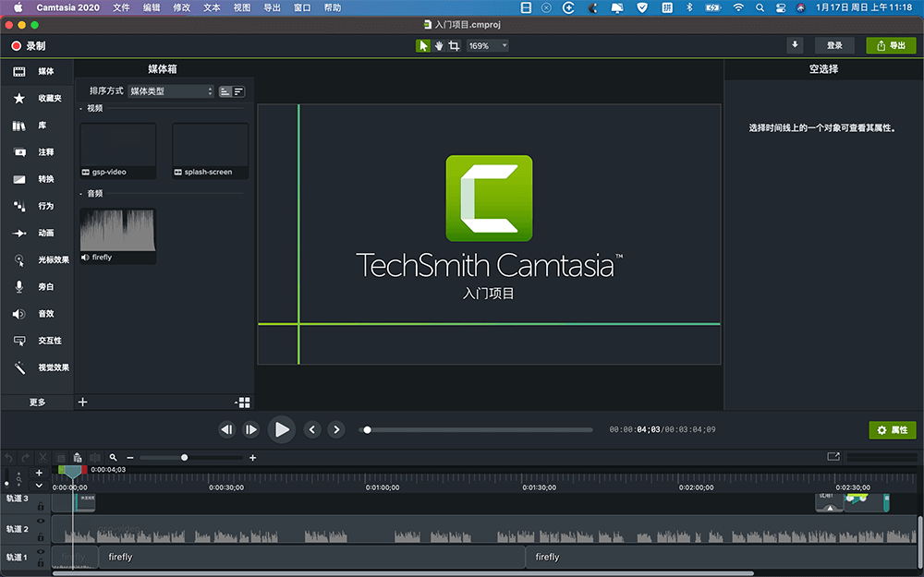
Task: Expand track options chevron
Action: (x=39, y=486)
